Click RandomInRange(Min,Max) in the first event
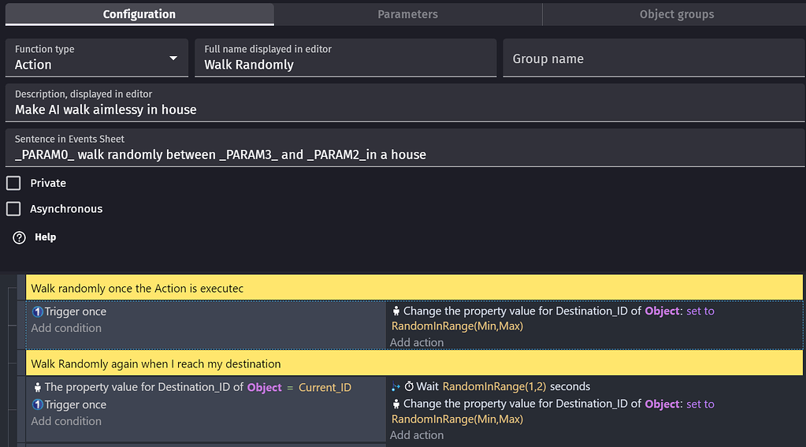The image size is (806, 447). tap(457, 326)
